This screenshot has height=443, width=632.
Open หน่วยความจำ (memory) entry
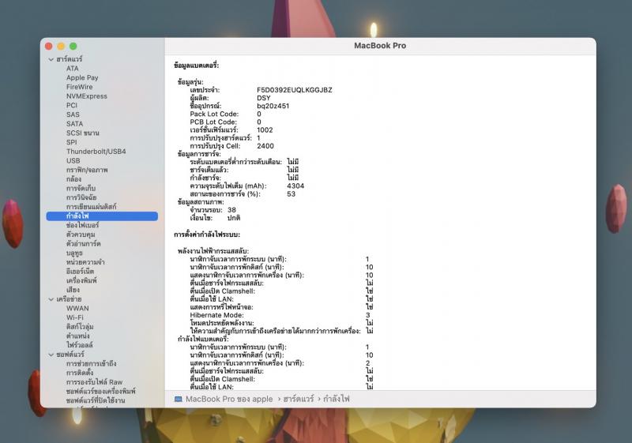(85, 262)
